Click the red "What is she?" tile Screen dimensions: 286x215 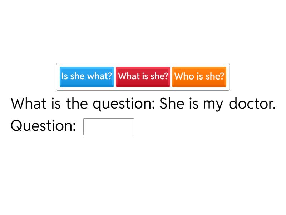pyautogui.click(x=143, y=76)
